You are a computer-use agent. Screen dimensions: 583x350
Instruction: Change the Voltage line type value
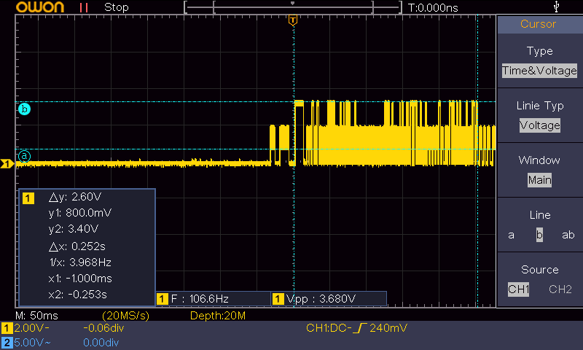click(x=540, y=125)
